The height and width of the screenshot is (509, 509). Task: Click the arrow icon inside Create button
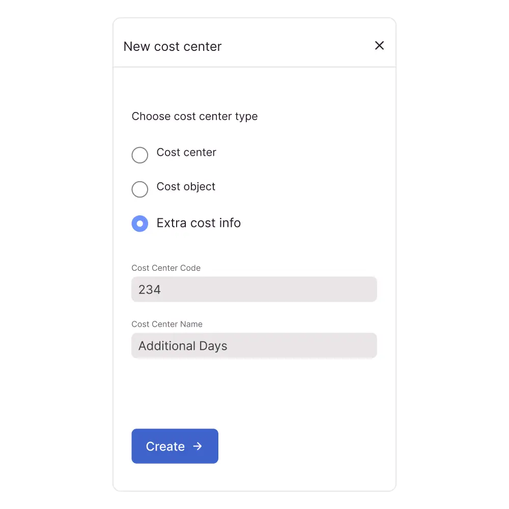point(197,446)
